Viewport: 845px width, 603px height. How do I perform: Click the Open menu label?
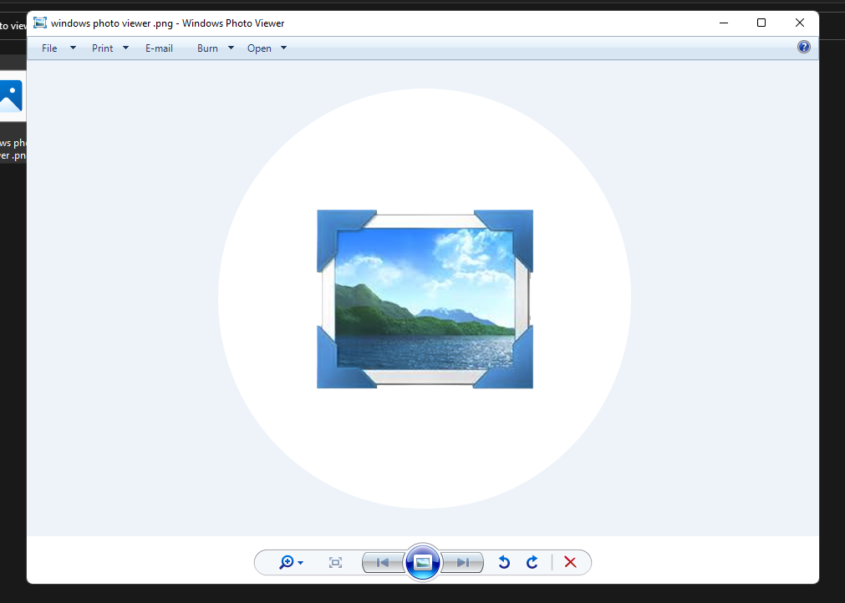259,48
